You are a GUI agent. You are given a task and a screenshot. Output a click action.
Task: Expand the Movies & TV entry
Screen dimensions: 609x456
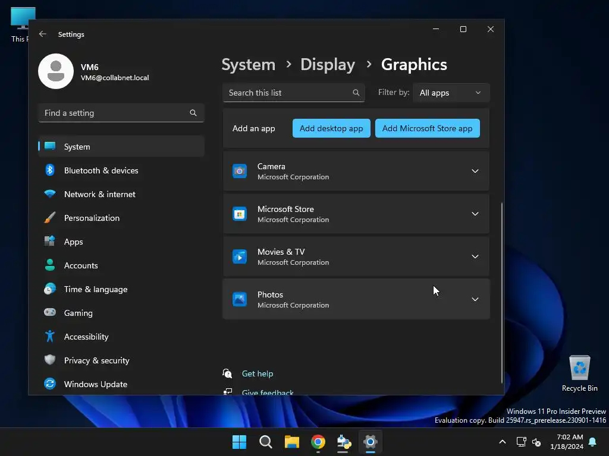(475, 256)
